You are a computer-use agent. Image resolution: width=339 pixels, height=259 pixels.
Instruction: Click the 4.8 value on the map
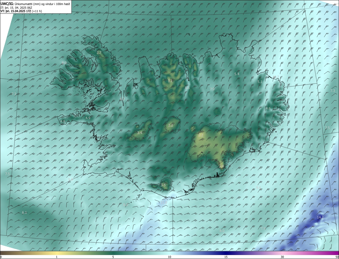(x=63, y=122)
